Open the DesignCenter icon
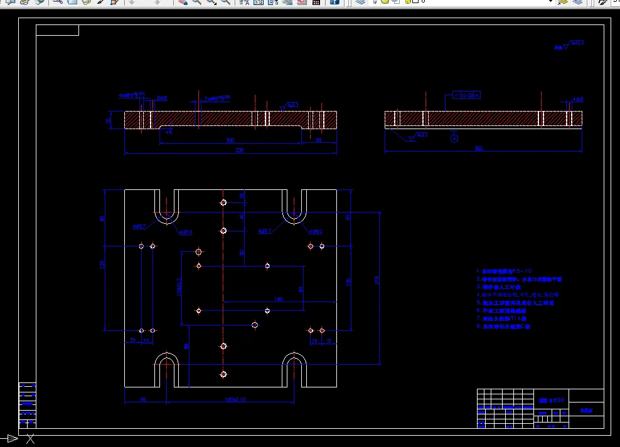Screen dimensions: 620x447 (259, 2)
